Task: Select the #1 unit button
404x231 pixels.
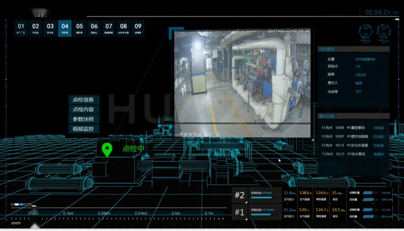Action: pos(240,212)
